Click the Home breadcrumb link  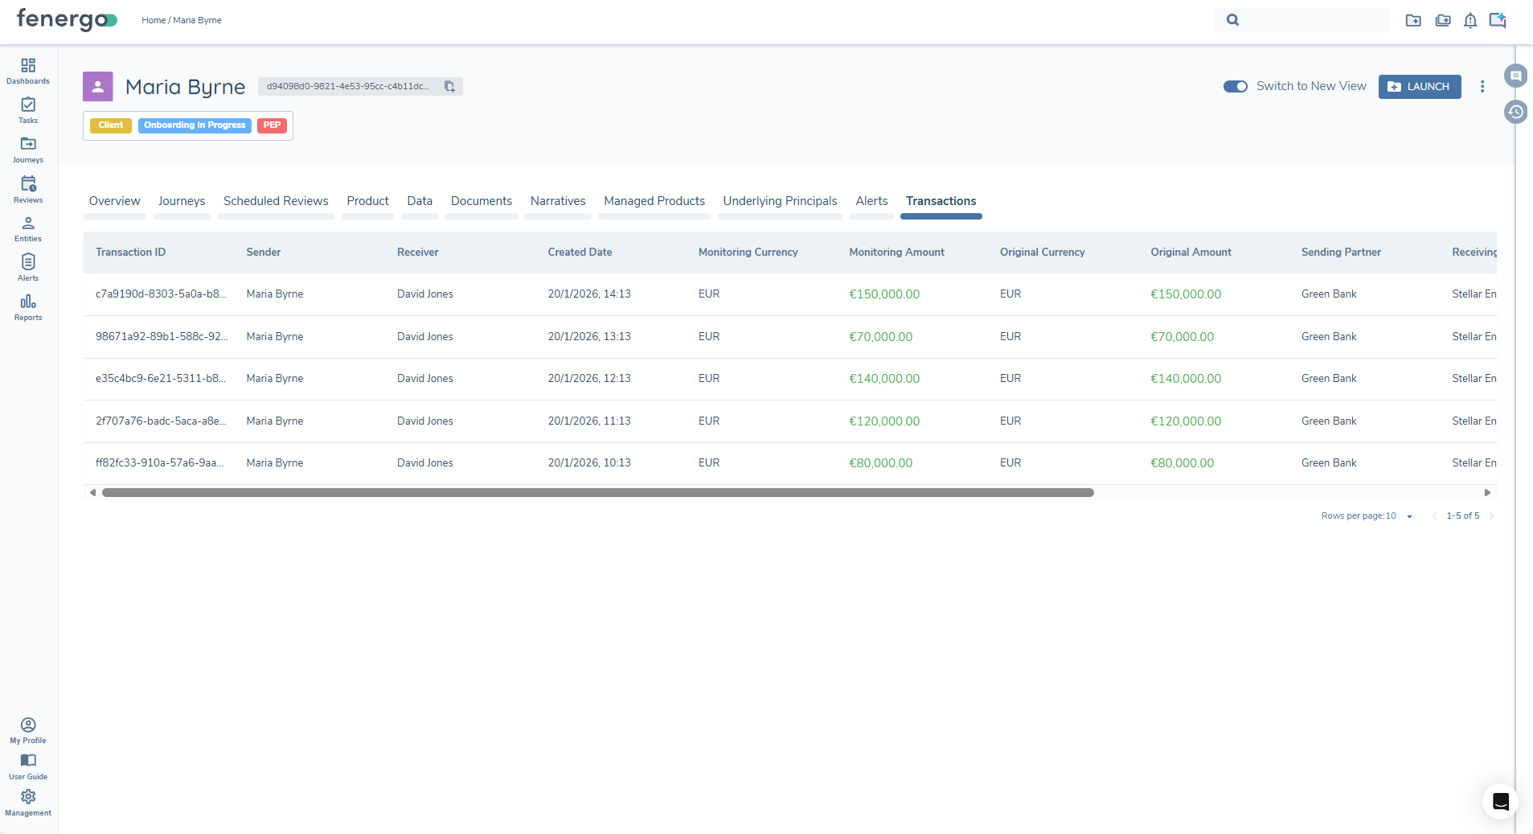pyautogui.click(x=153, y=21)
